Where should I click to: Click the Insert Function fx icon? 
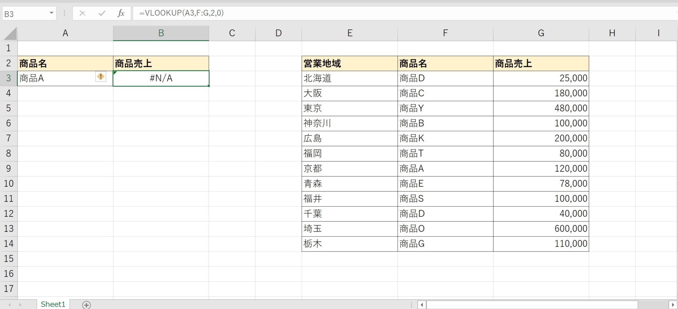point(121,13)
